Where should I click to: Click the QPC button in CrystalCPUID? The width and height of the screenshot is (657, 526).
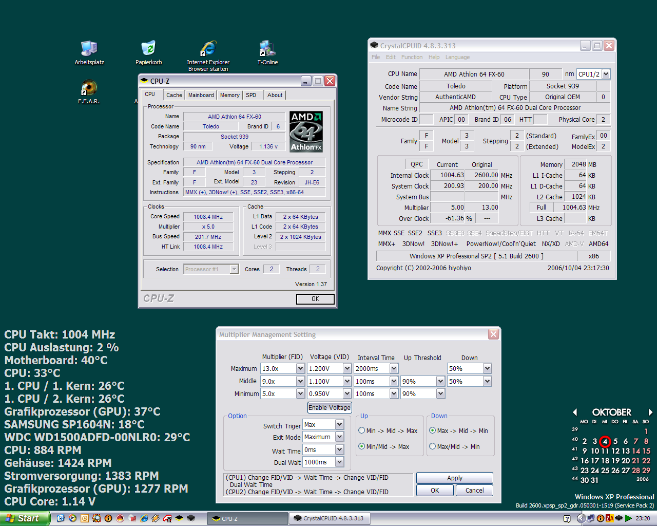pos(417,164)
